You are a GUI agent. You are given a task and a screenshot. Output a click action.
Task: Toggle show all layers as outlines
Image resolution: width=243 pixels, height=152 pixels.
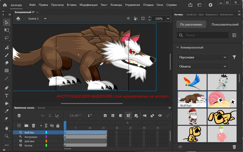[46, 126]
